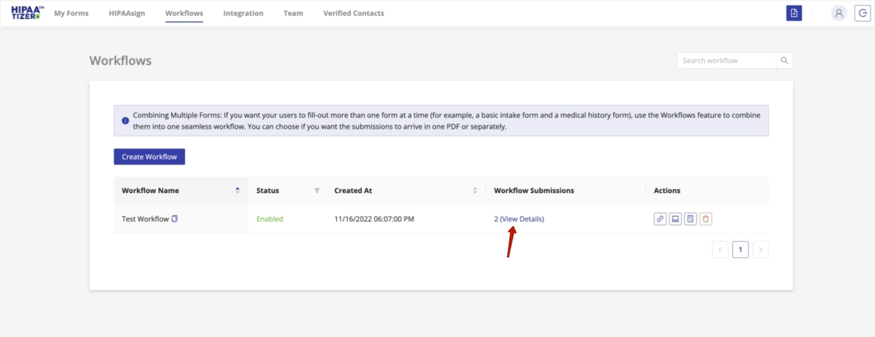Image resolution: width=875 pixels, height=337 pixels.
Task: Click the HIPAAtizer logo
Action: coord(27,13)
